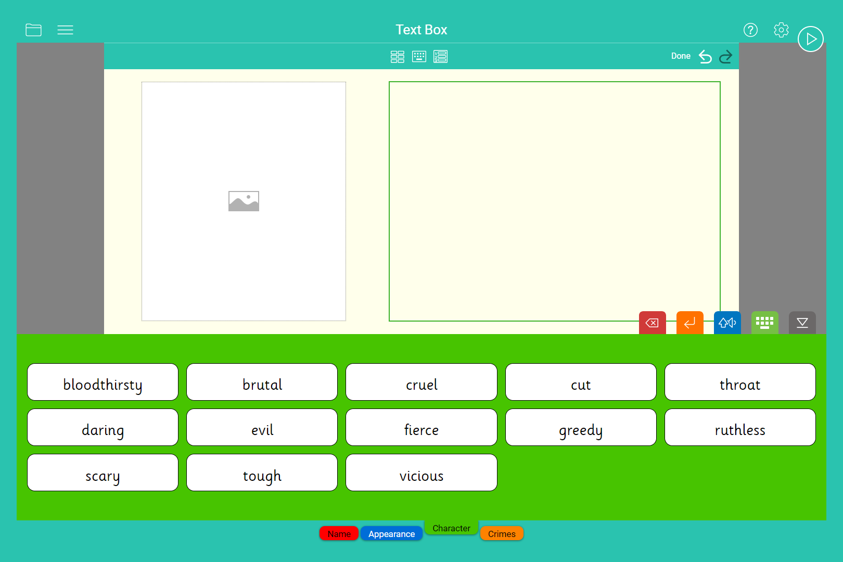Click the redo arrow
This screenshot has height=562, width=843.
point(725,56)
